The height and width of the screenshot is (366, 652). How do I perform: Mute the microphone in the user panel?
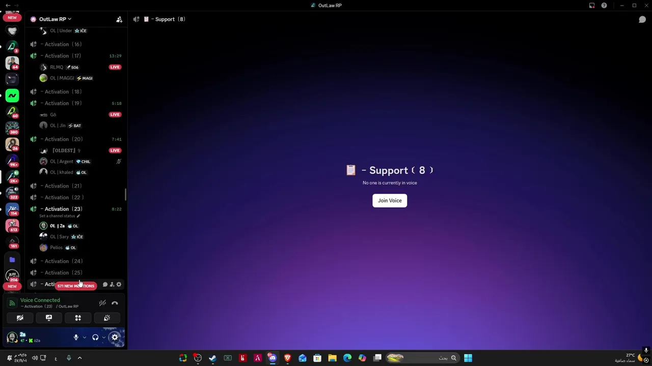76,337
